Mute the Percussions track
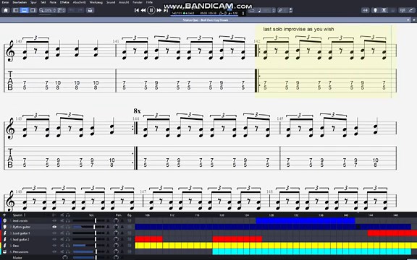The width and height of the screenshot is (417, 260). (62, 252)
